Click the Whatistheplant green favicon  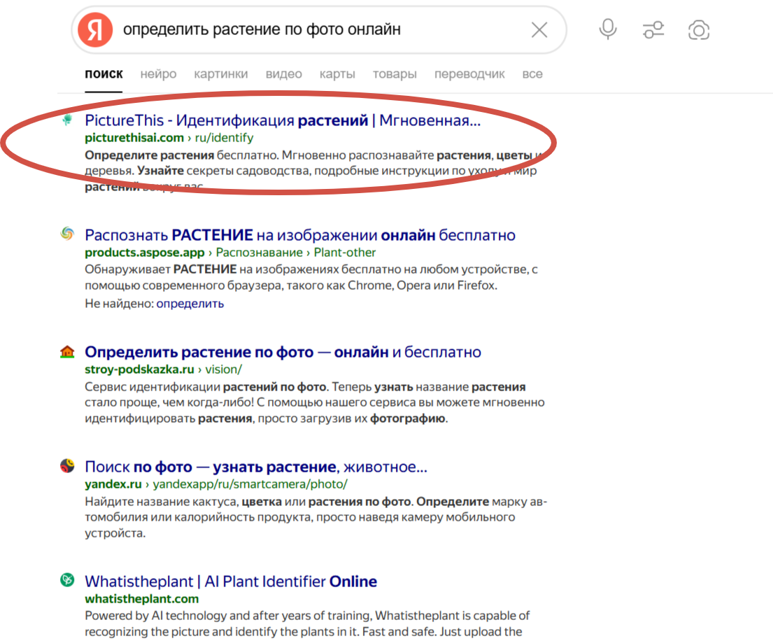pyautogui.click(x=66, y=581)
